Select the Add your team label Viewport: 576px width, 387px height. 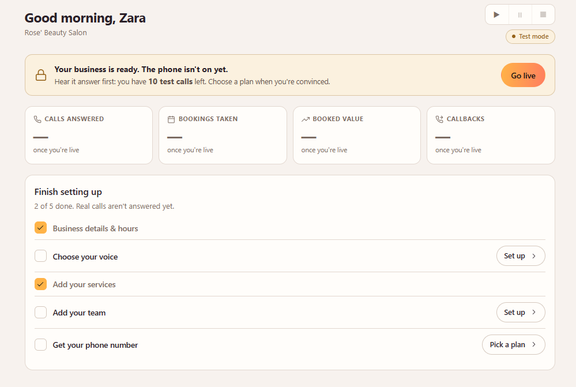[80, 313]
